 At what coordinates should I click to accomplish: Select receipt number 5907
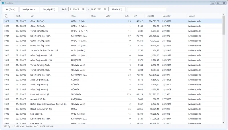(7, 119)
